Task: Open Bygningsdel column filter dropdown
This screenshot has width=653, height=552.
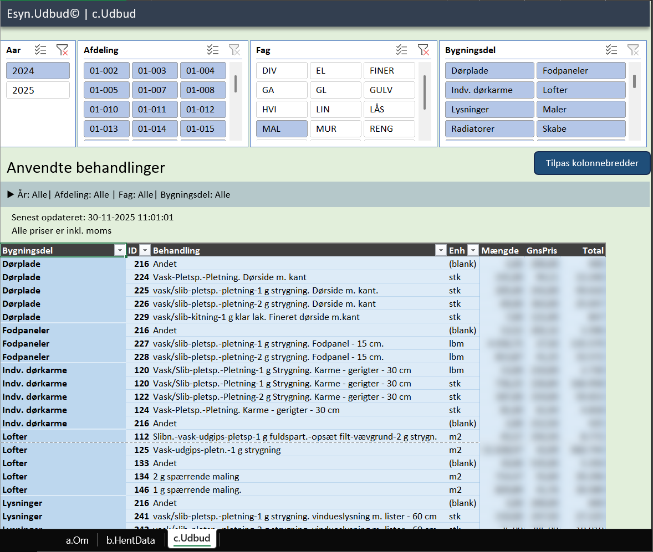Action: click(120, 250)
